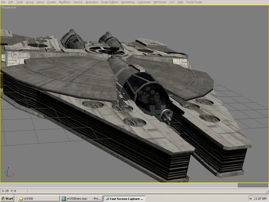The height and width of the screenshot is (202, 269).
Task: Open the CAT menu
Action: point(172,2)
